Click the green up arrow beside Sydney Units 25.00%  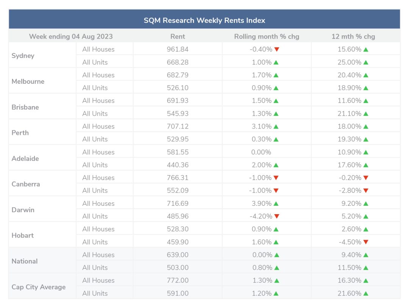click(x=366, y=63)
